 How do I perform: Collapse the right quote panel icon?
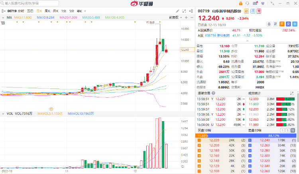[x=191, y=11]
